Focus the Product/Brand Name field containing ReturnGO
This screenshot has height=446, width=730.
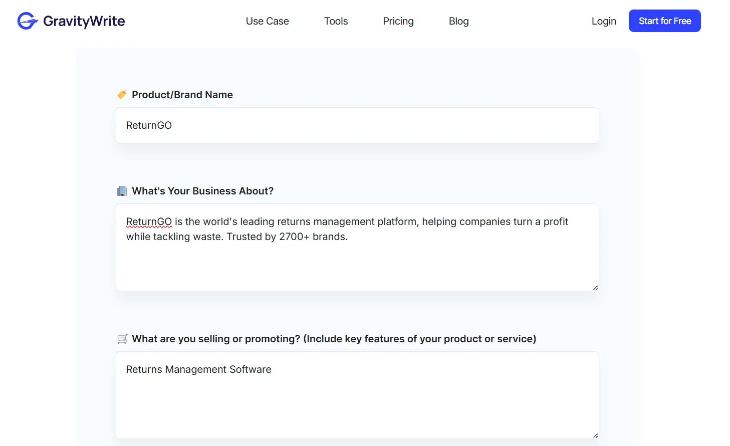coord(357,125)
